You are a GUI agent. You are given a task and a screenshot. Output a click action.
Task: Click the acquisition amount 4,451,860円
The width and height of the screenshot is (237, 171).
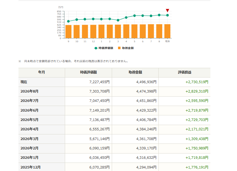click(x=146, y=101)
